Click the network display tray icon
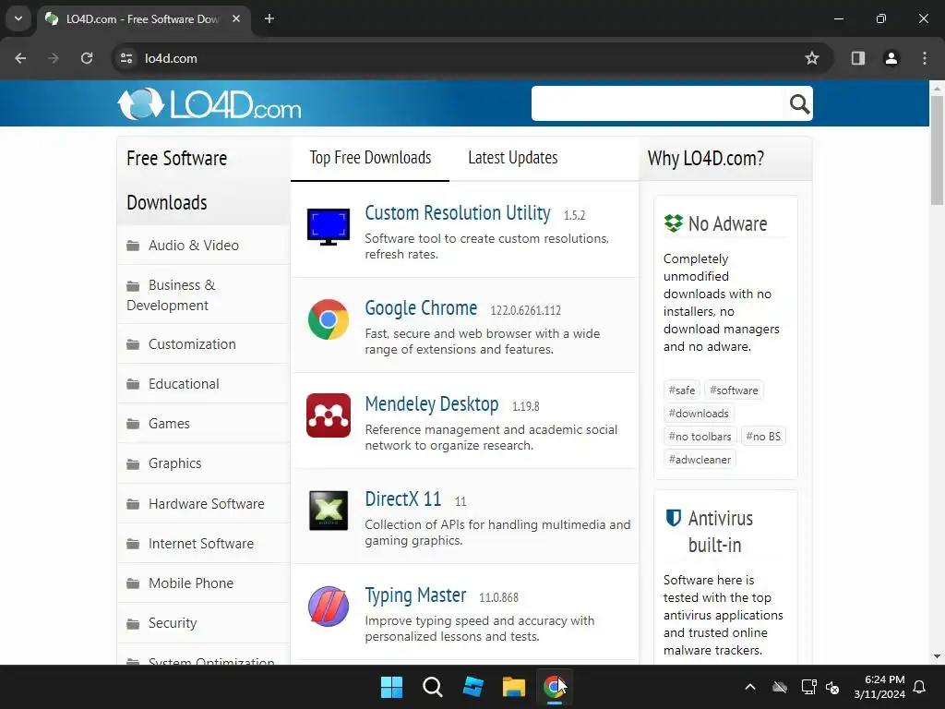945x709 pixels. 808,687
